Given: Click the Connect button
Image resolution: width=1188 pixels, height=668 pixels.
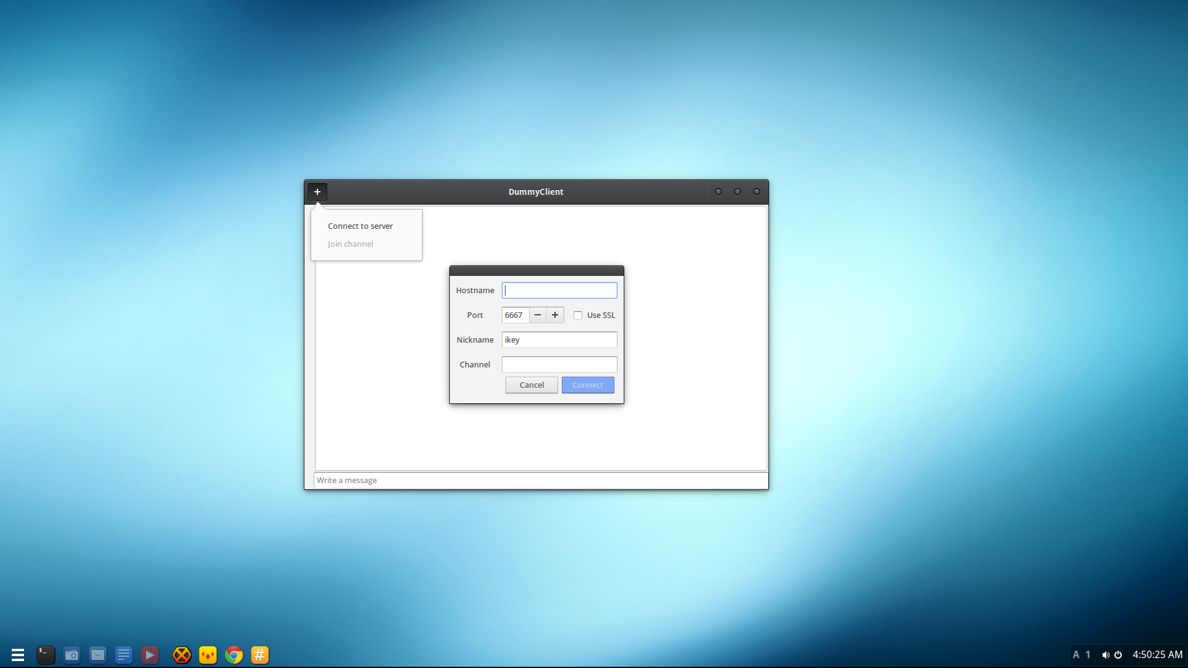Looking at the screenshot, I should 588,385.
